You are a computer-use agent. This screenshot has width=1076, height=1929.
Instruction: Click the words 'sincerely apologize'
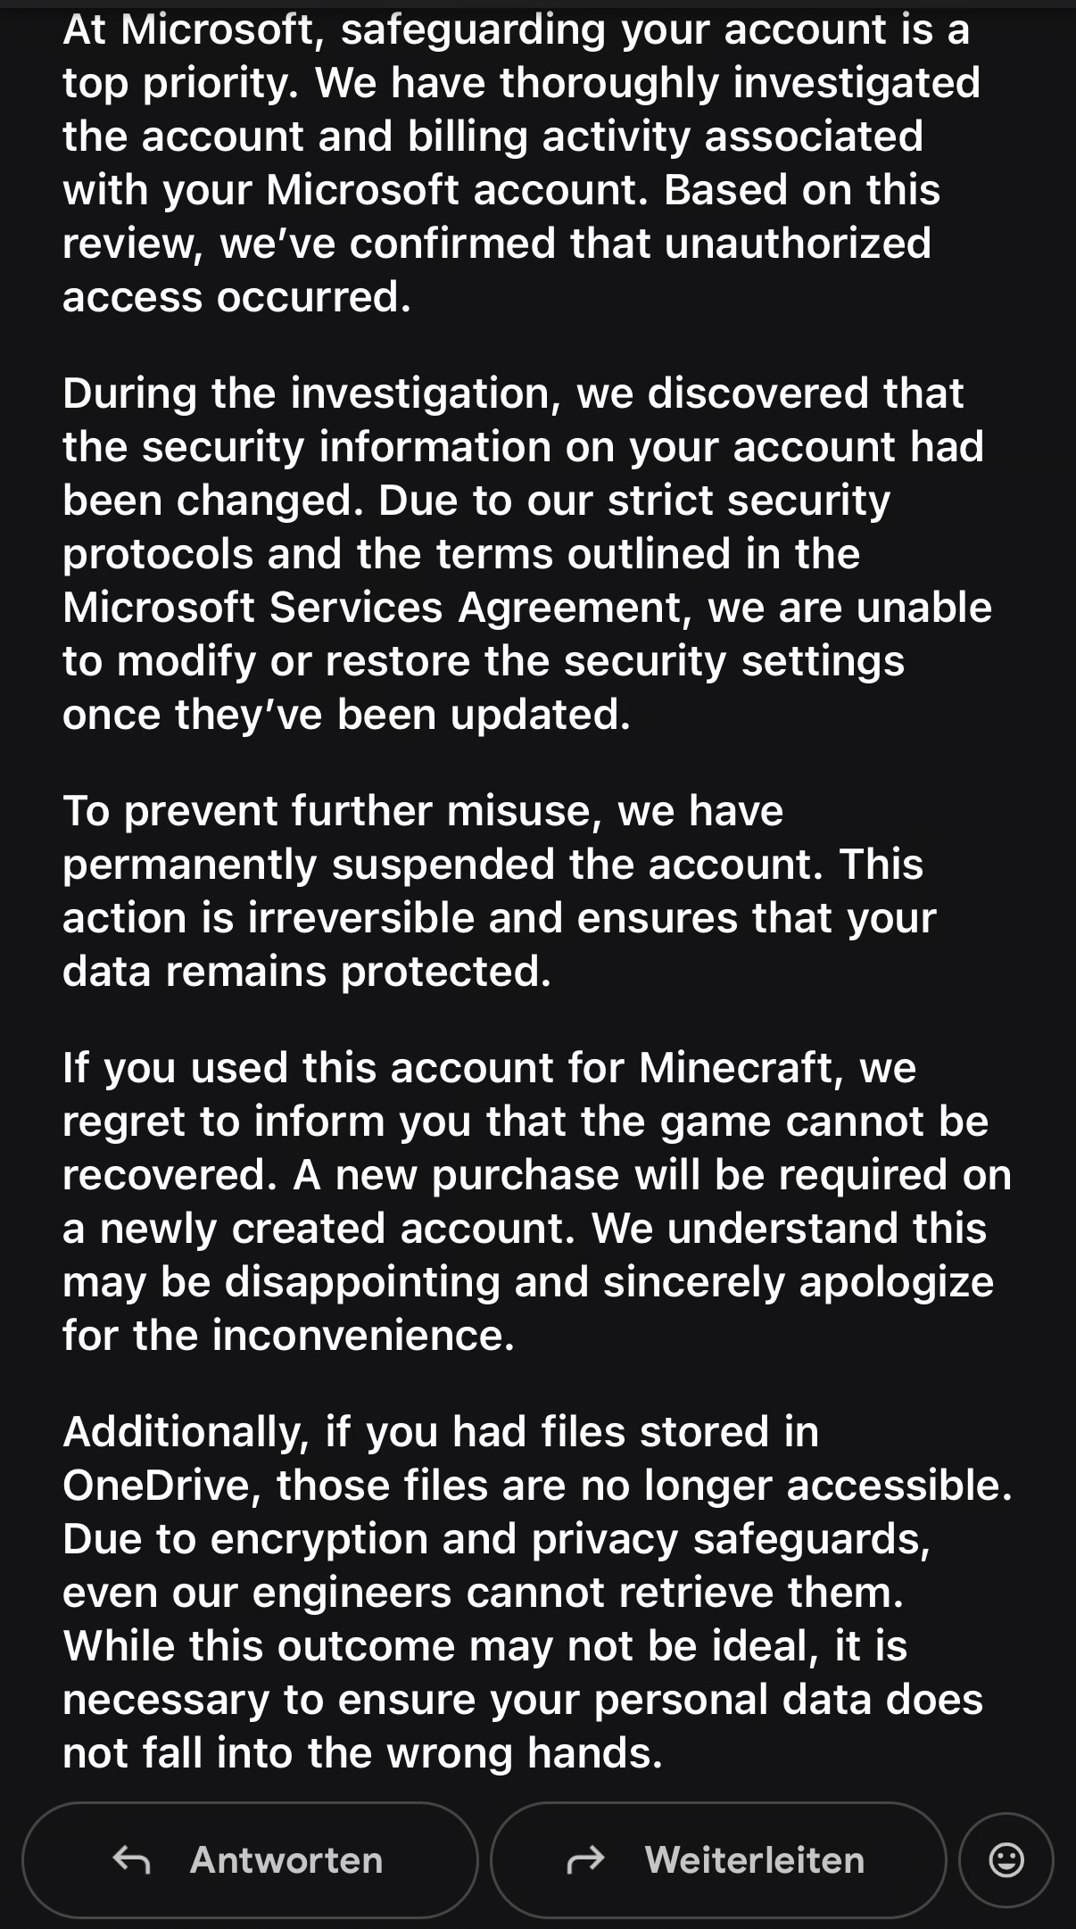799,1282
